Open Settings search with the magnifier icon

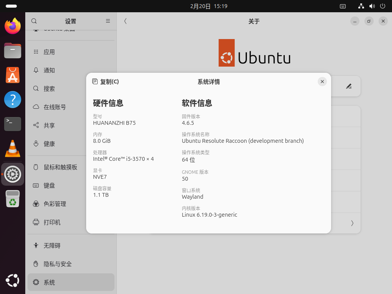pyautogui.click(x=34, y=21)
